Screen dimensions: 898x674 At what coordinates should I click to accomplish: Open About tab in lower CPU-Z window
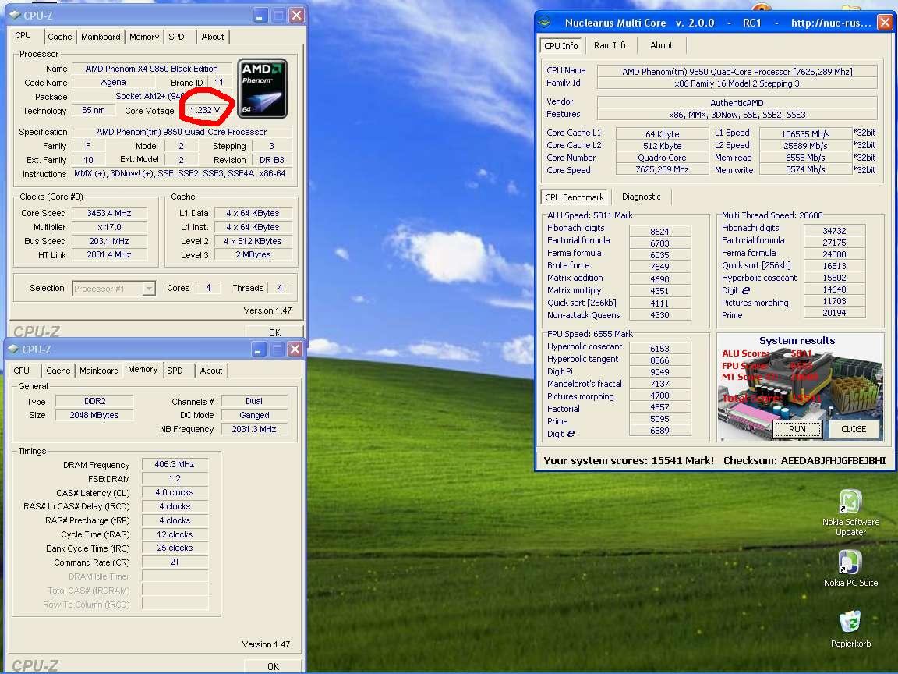click(211, 371)
